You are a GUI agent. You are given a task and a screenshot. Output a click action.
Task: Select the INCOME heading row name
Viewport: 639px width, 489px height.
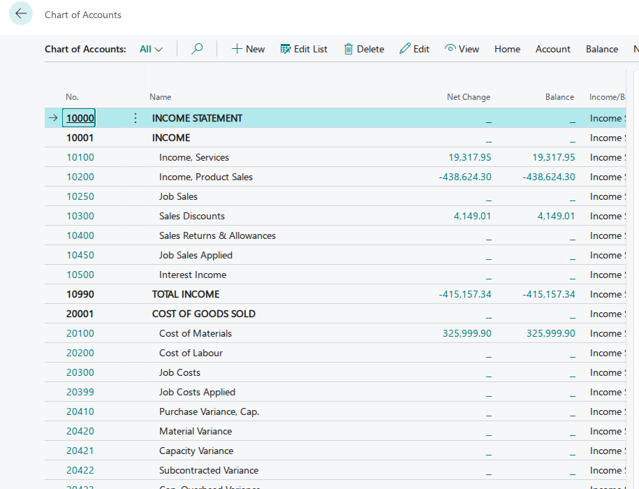pyautogui.click(x=171, y=138)
